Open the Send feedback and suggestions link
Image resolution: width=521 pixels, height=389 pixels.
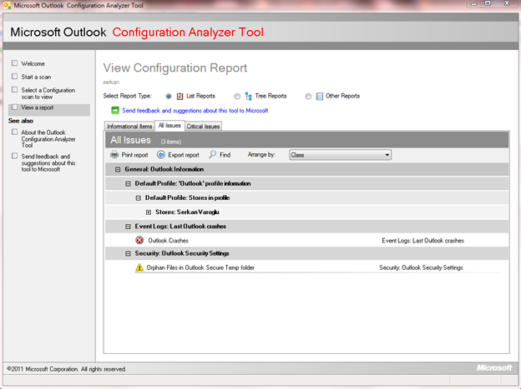coord(195,110)
